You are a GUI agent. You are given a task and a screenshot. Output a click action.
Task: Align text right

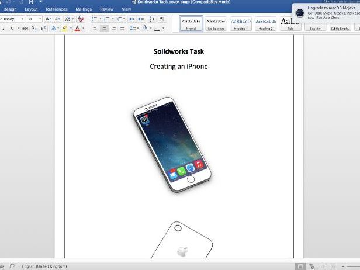click(113, 28)
